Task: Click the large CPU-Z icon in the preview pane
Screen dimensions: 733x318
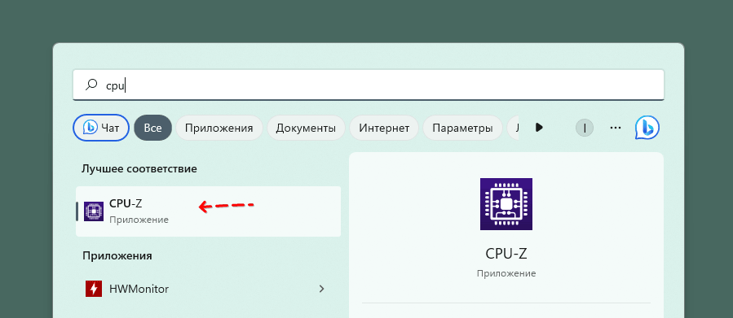Action: coord(506,204)
